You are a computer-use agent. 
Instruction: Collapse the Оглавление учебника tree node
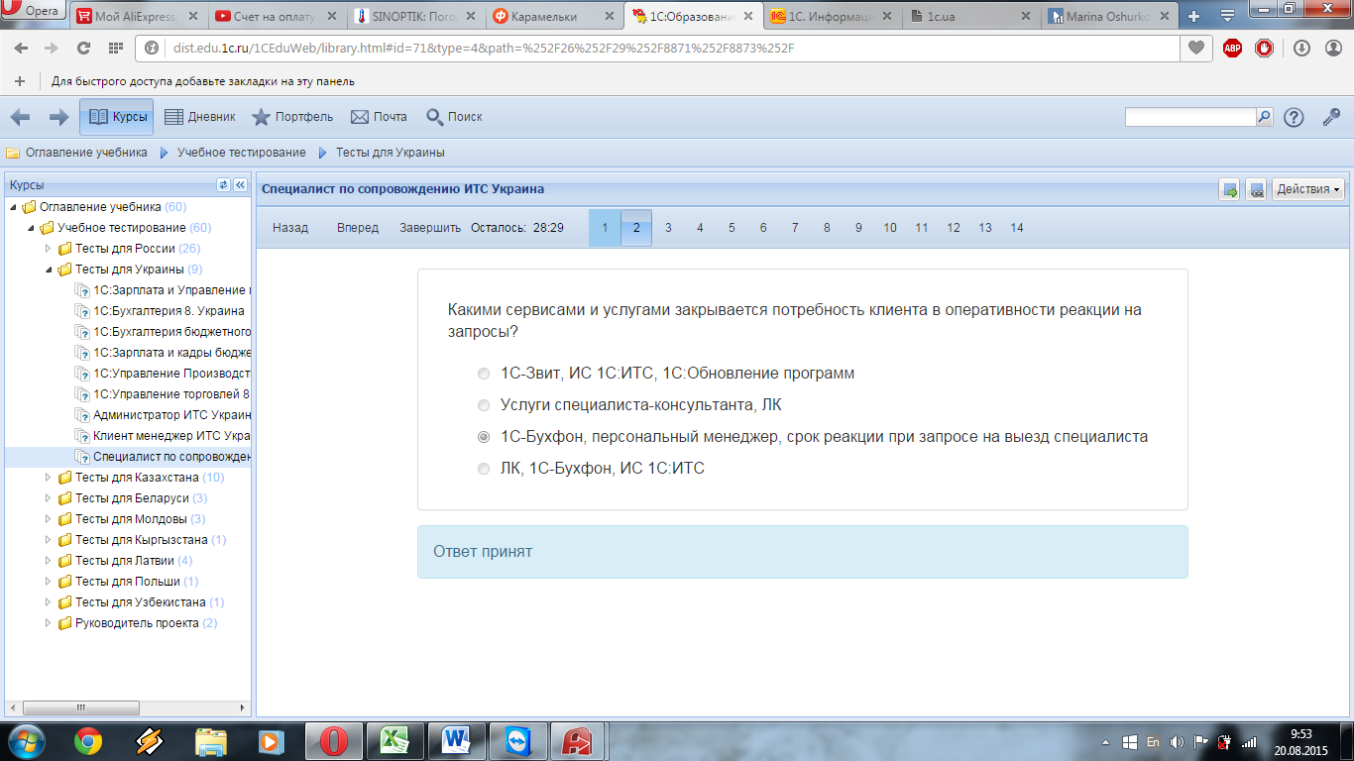tap(13, 207)
